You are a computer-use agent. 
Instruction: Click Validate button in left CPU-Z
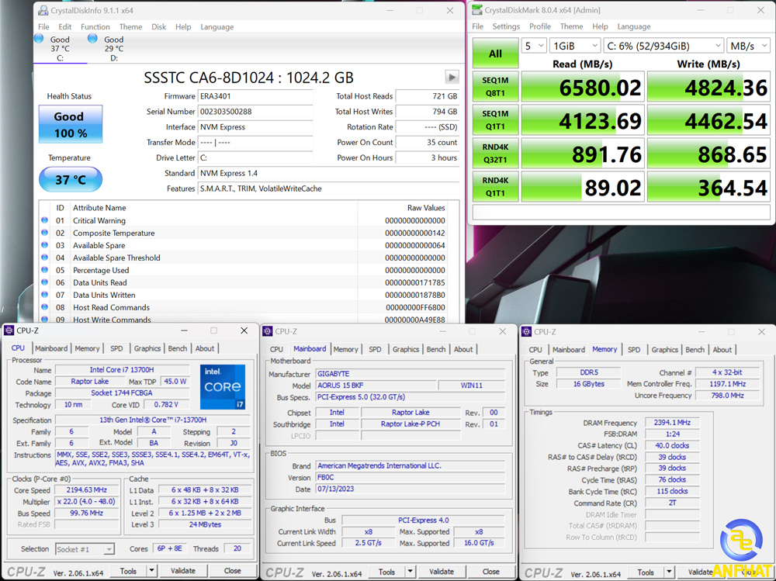182,571
